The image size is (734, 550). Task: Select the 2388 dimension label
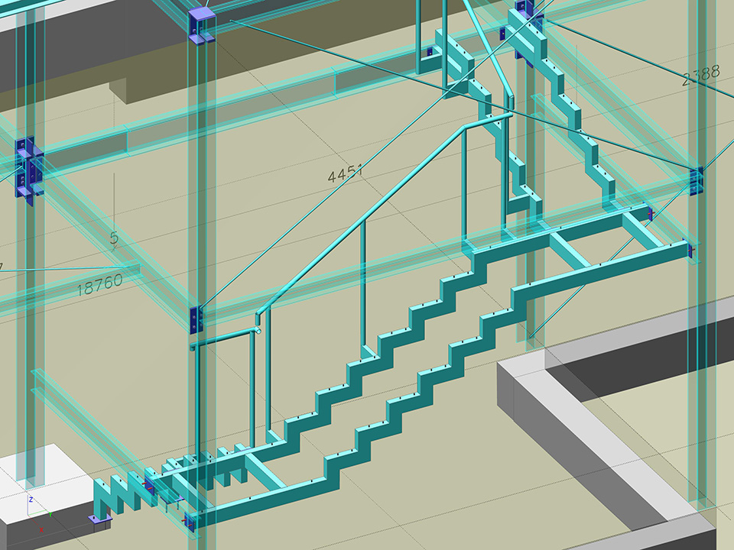point(700,74)
